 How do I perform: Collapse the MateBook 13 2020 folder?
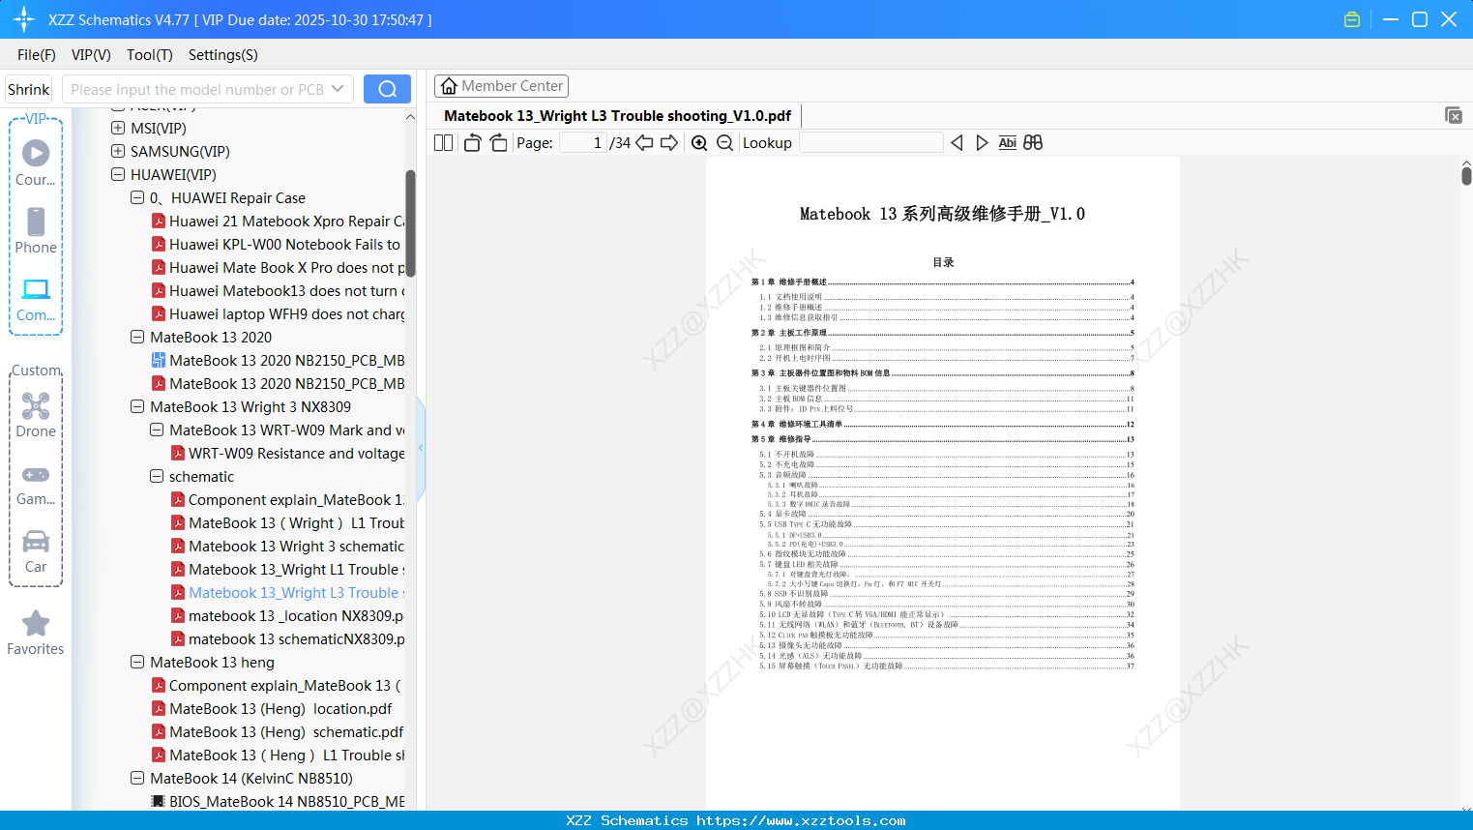[137, 337]
